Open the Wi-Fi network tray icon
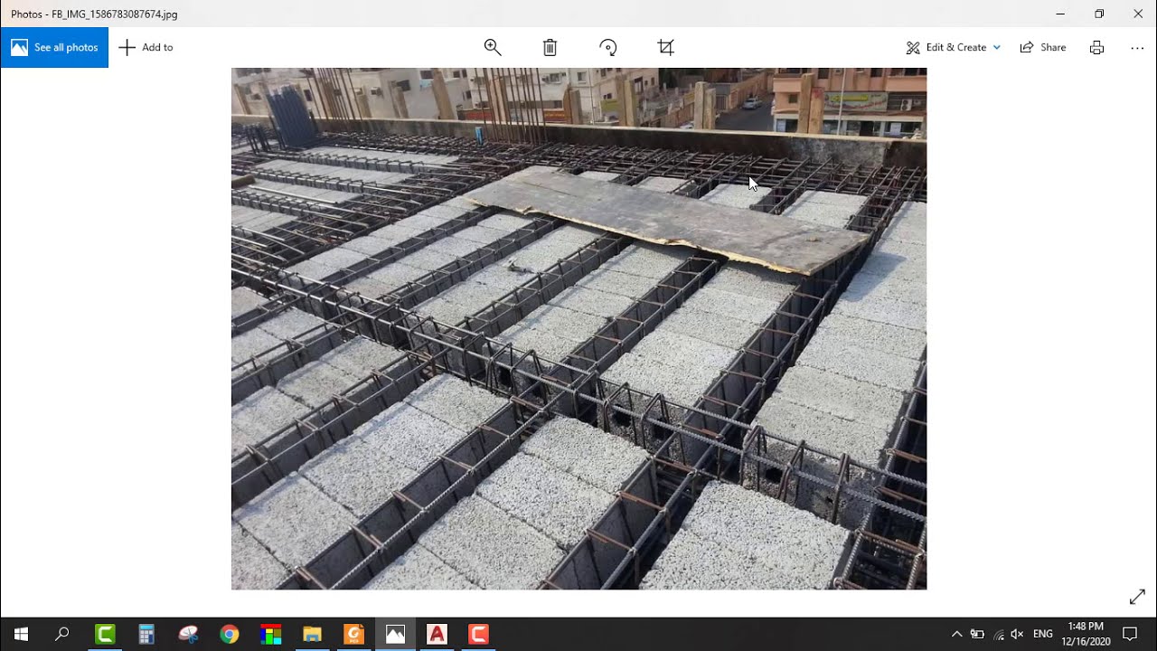Viewport: 1157px width, 651px height. point(998,634)
